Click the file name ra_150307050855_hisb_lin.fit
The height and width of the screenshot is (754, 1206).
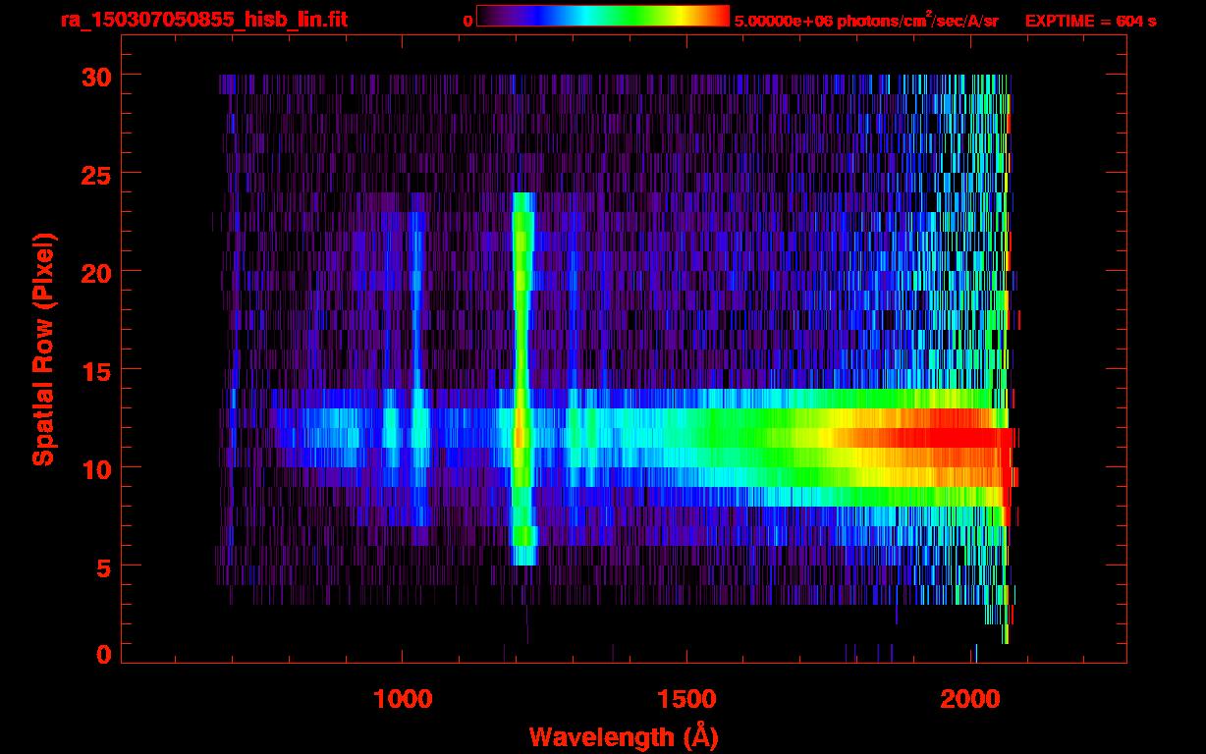click(203, 20)
